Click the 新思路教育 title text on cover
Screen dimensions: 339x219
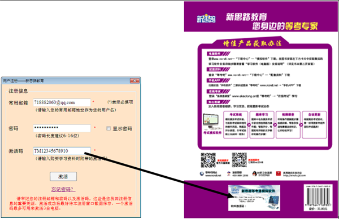(246, 17)
